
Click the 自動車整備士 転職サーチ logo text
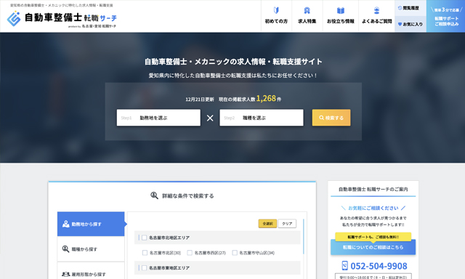[x=70, y=17]
